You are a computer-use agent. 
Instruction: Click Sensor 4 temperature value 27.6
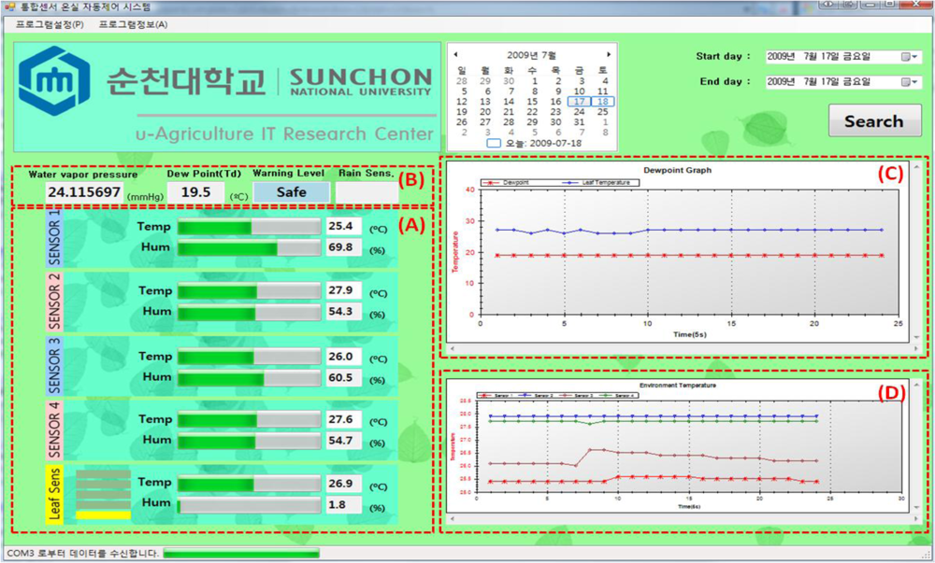tap(343, 419)
